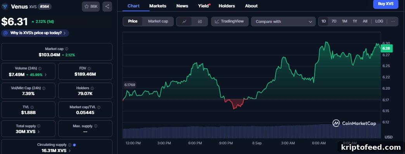Click Circulating supply info icon
Viewport: 405px width, 154px height.
tap(70, 145)
